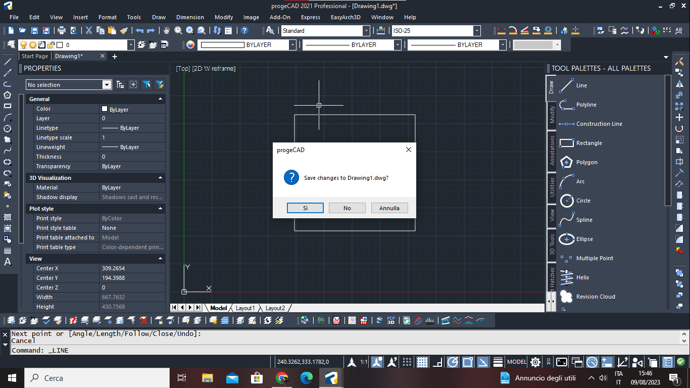Click No to discard drawing changes
Viewport: 690px width, 388px height.
pos(347,208)
